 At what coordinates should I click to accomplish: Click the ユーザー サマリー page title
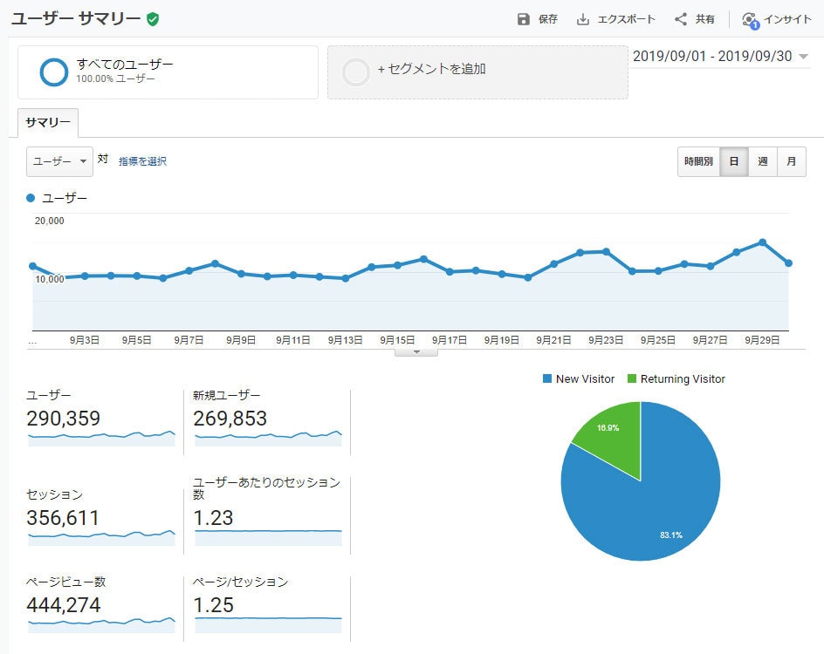click(76, 19)
